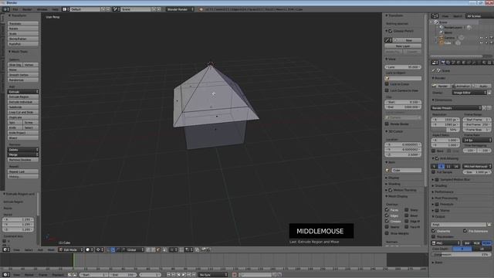Open the Image Editor display dropdown
The image size is (494, 278).
(469, 93)
